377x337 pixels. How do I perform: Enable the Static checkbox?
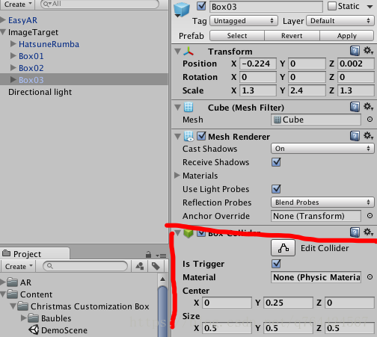click(332, 6)
